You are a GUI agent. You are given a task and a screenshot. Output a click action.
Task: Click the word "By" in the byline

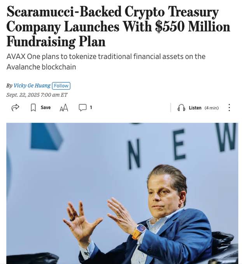click(x=9, y=85)
